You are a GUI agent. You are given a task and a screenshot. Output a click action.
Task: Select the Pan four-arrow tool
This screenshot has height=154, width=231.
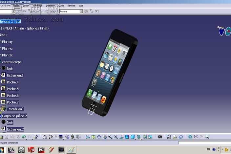(99, 137)
